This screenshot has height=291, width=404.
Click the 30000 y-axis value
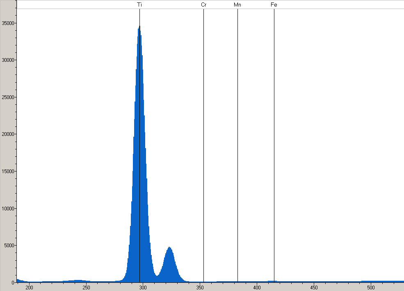pyautogui.click(x=8, y=60)
